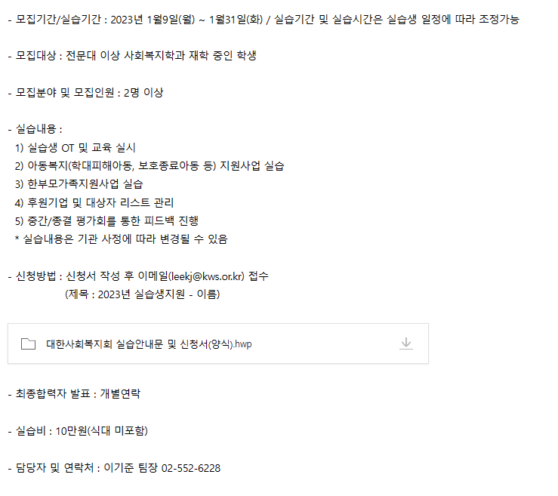Click item 1) 실습생 OT 및 교육 실시

75,148
